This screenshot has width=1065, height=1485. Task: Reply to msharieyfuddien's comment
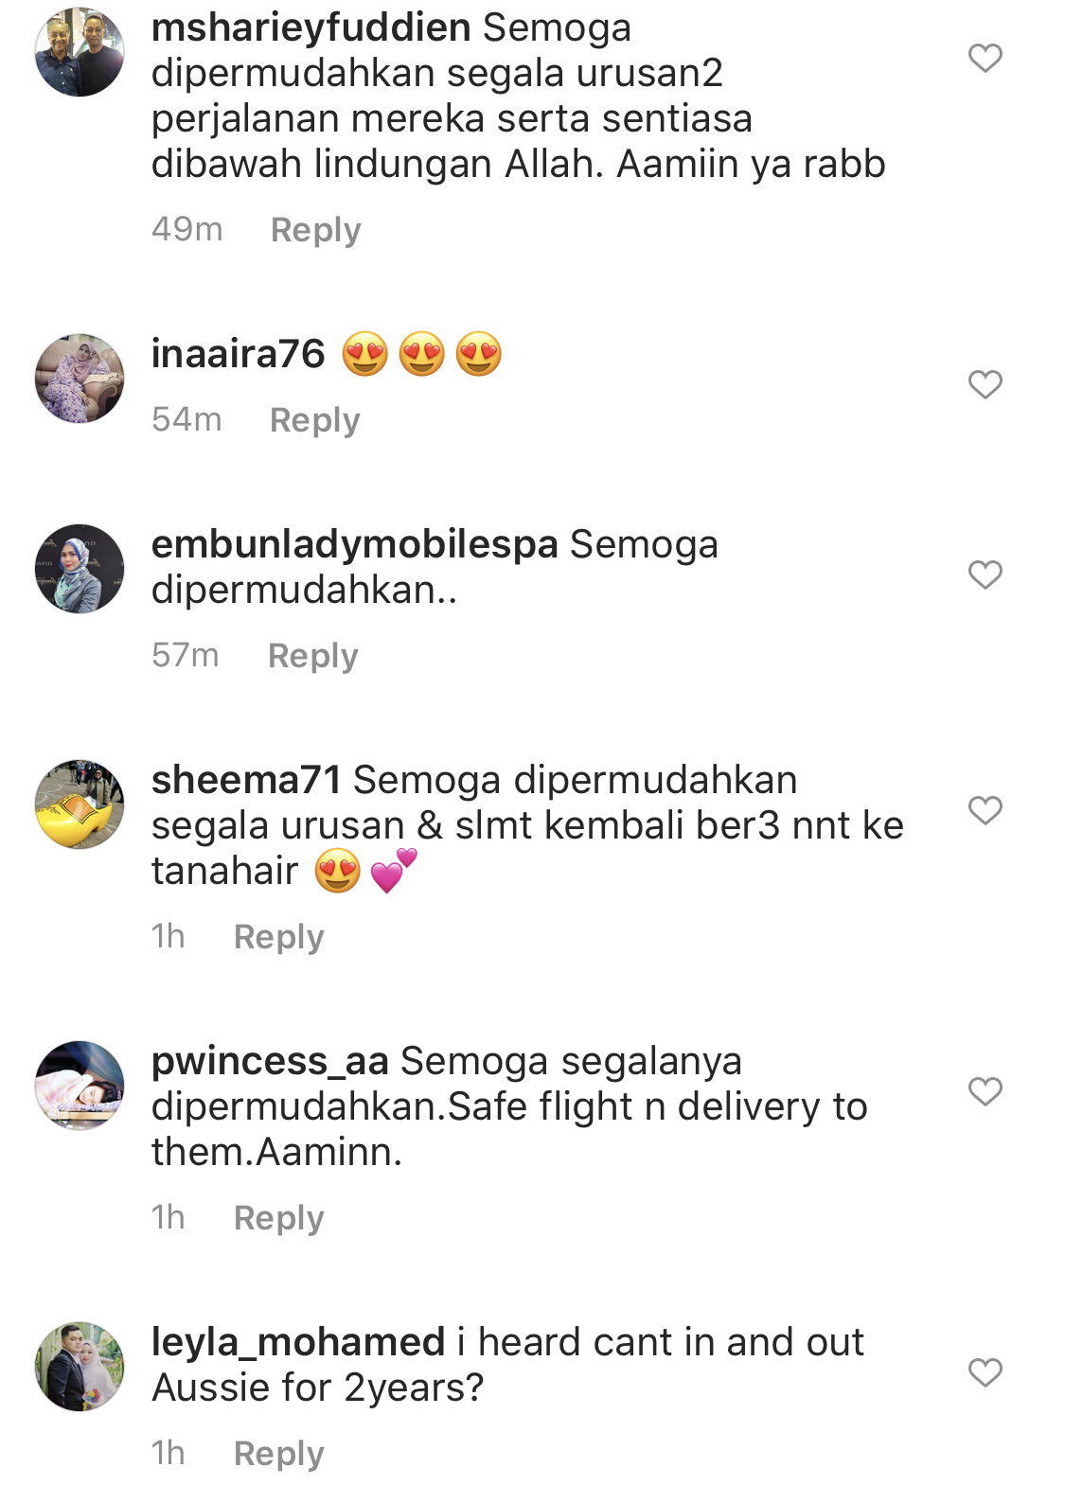point(315,230)
